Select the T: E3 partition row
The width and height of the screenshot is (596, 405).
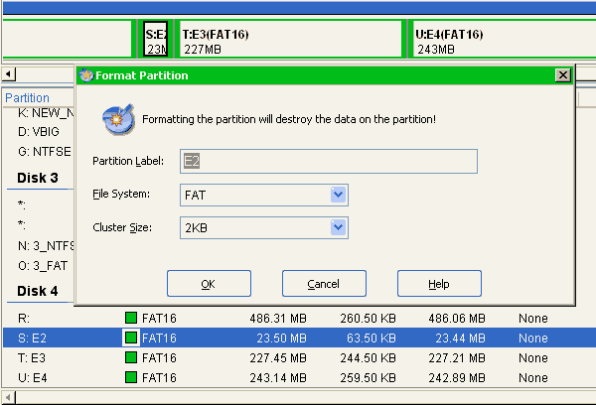pos(298,358)
